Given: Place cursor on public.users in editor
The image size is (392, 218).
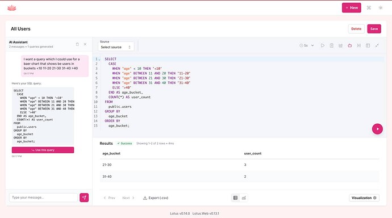Looking at the screenshot, I should 120,107.
